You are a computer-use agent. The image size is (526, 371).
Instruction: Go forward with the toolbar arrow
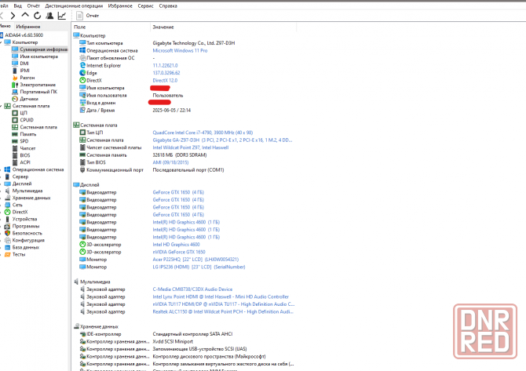click(x=13, y=16)
